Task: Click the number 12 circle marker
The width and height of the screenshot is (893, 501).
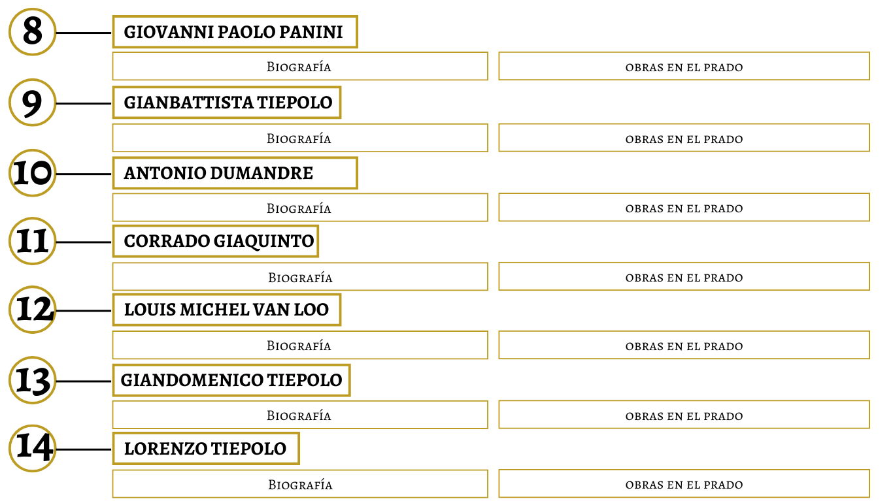Action: [x=32, y=310]
